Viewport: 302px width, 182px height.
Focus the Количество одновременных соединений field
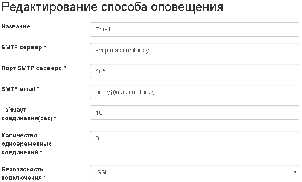(195, 138)
